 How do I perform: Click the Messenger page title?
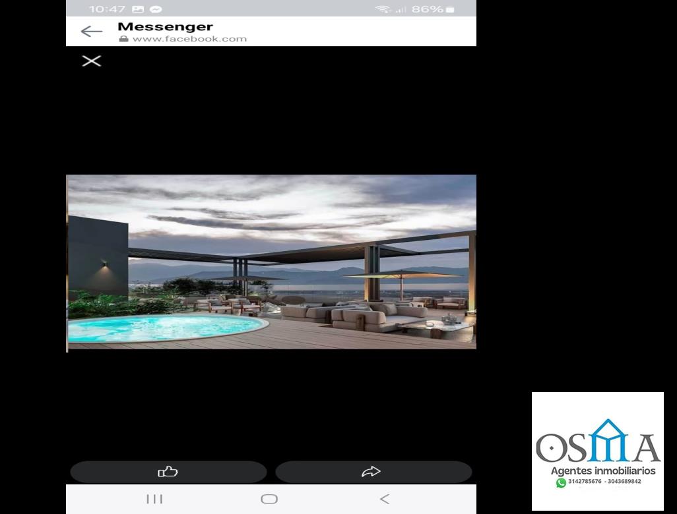coord(165,26)
